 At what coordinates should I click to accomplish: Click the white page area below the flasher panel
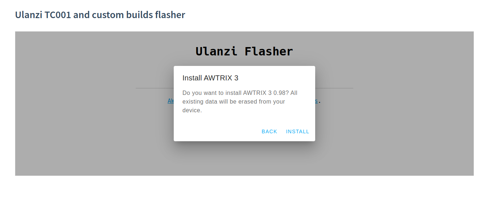click(x=244, y=188)
